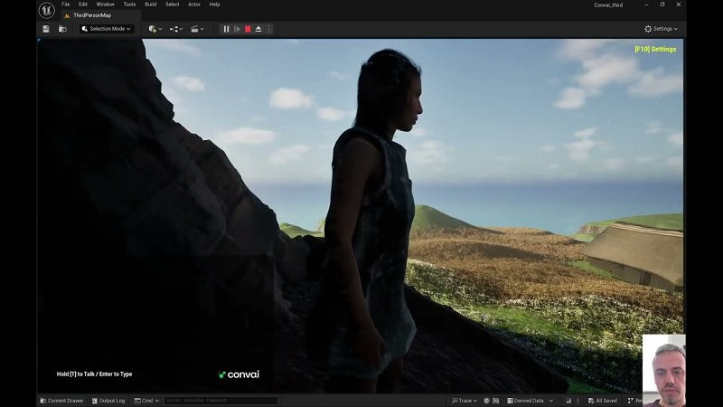723x407 pixels.
Task: Open the File menu
Action: pyautogui.click(x=65, y=5)
